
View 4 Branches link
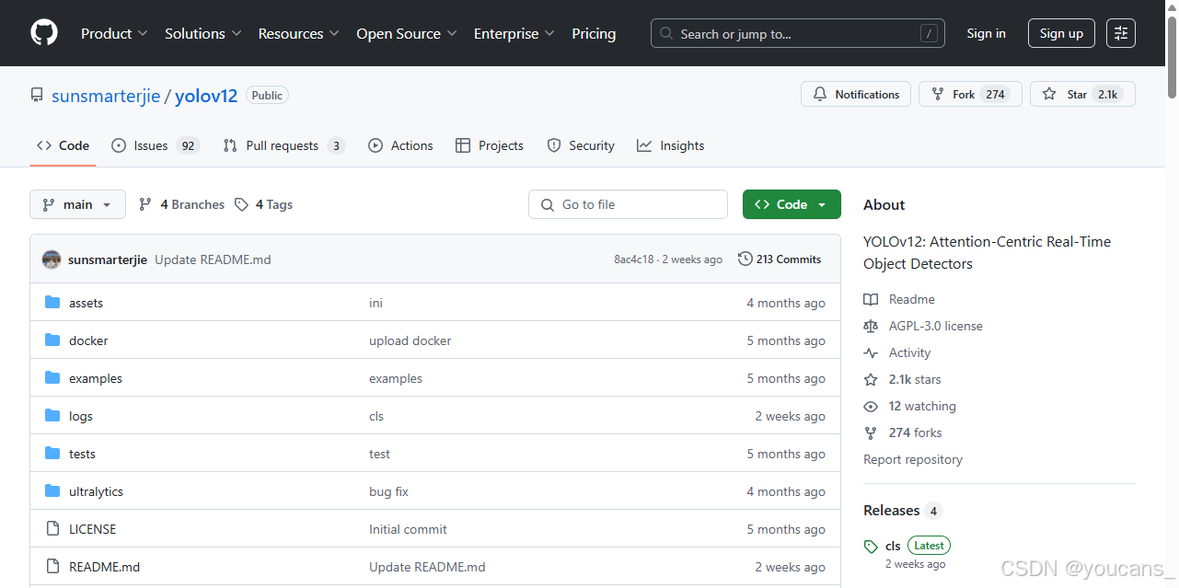[x=181, y=204]
